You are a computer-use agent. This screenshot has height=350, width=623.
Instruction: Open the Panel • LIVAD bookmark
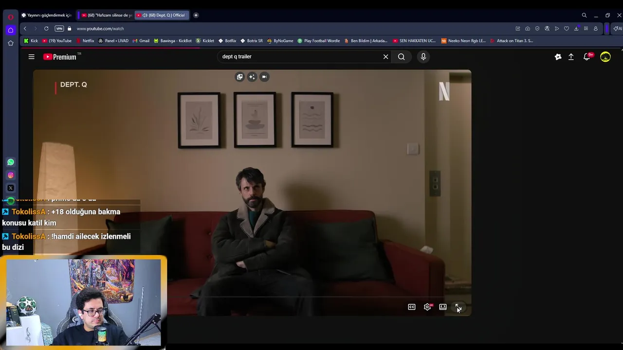coord(113,41)
